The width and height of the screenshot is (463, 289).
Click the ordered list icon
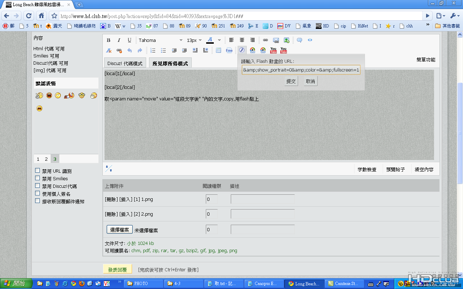pos(153,50)
